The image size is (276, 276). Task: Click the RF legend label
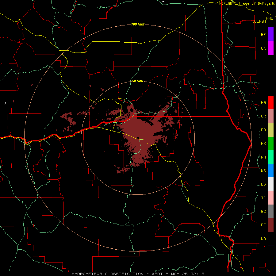[263, 35]
